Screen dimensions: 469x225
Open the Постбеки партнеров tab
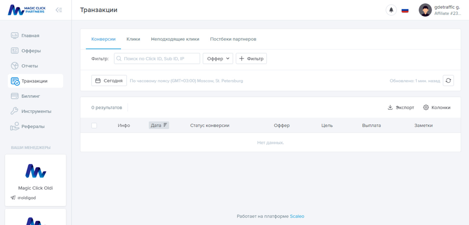tap(233, 39)
